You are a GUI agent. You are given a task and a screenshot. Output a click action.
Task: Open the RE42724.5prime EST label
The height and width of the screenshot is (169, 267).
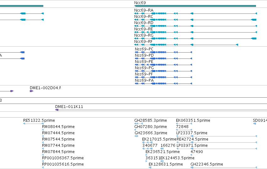(x=192, y=139)
